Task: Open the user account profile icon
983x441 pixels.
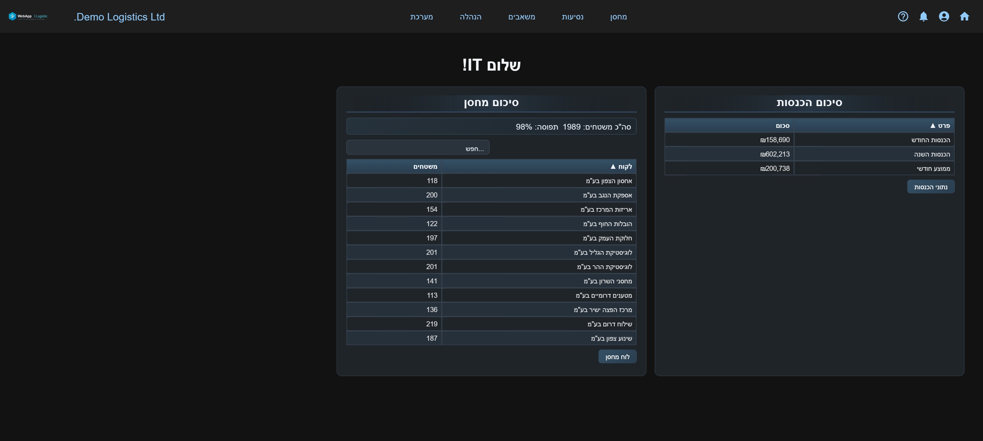Action: click(x=944, y=16)
